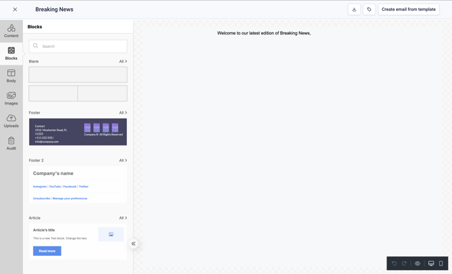Select the Blocks sidebar tab
This screenshot has height=274, width=452.
(x=11, y=54)
